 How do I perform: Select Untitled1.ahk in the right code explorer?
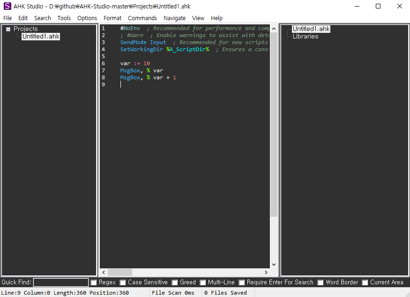point(311,29)
